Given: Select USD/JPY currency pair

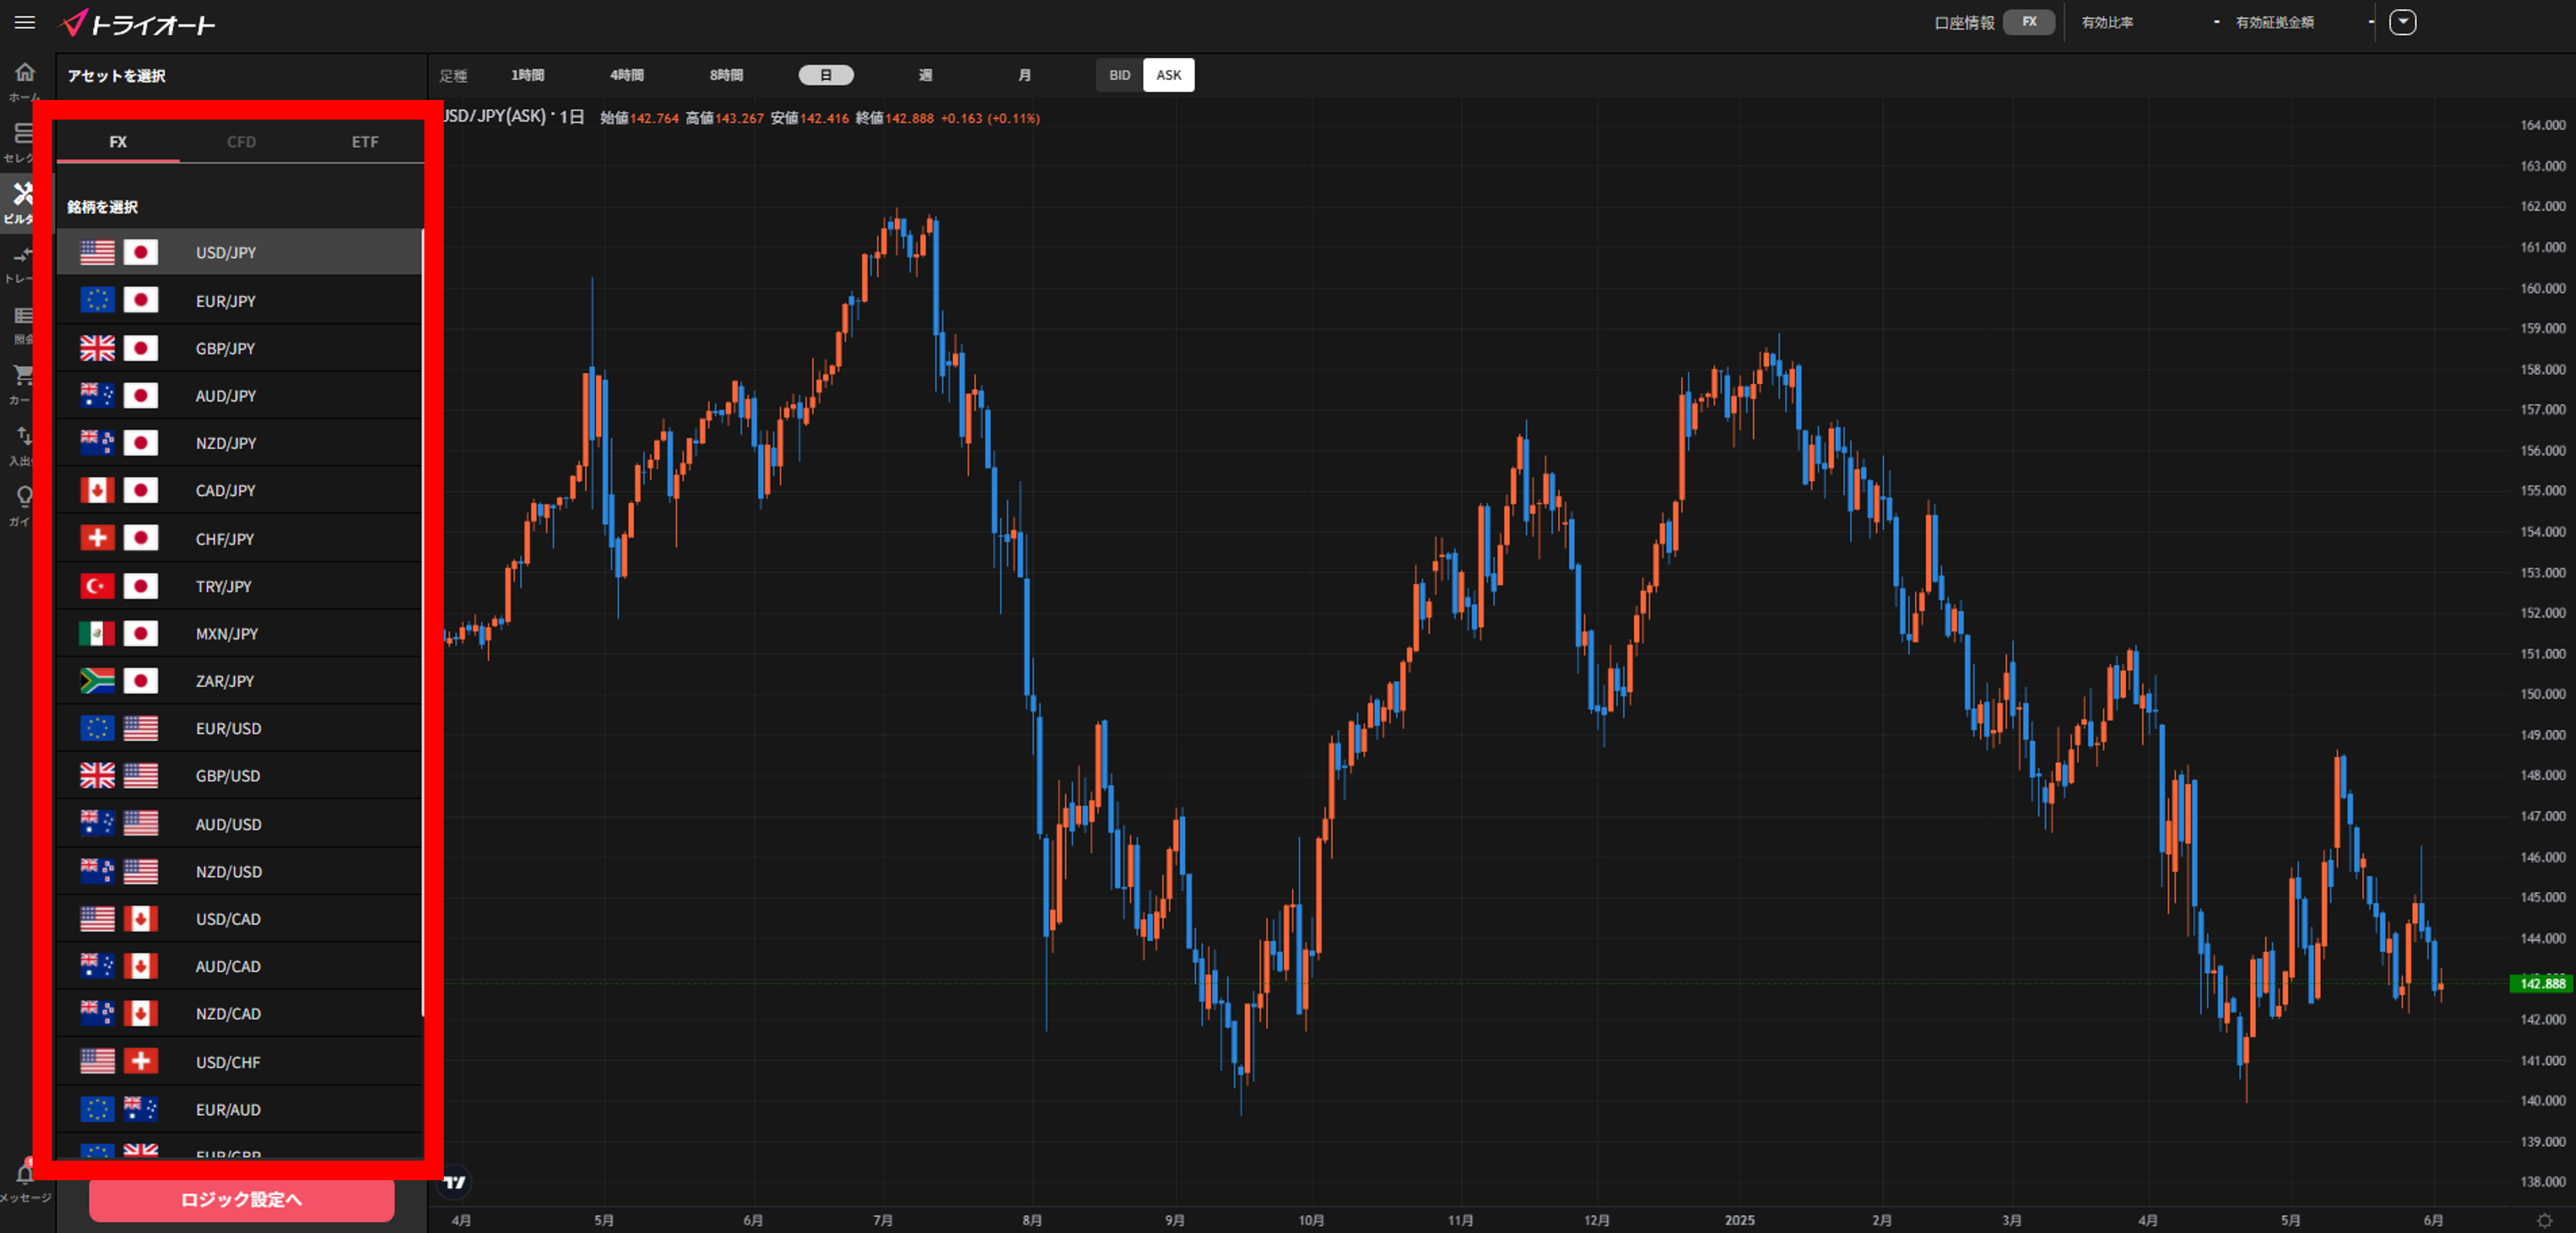Looking at the screenshot, I should (x=239, y=252).
